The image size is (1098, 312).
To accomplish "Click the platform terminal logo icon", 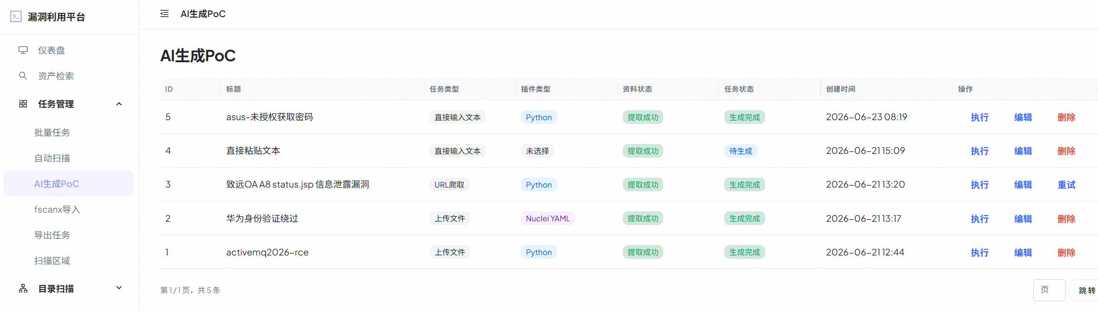I will click(x=16, y=17).
